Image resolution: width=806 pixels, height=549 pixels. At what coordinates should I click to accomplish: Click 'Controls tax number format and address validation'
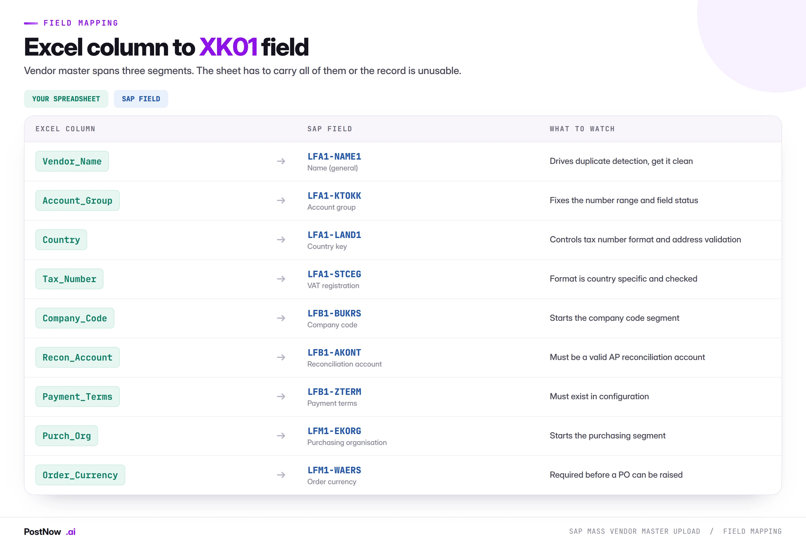645,240
